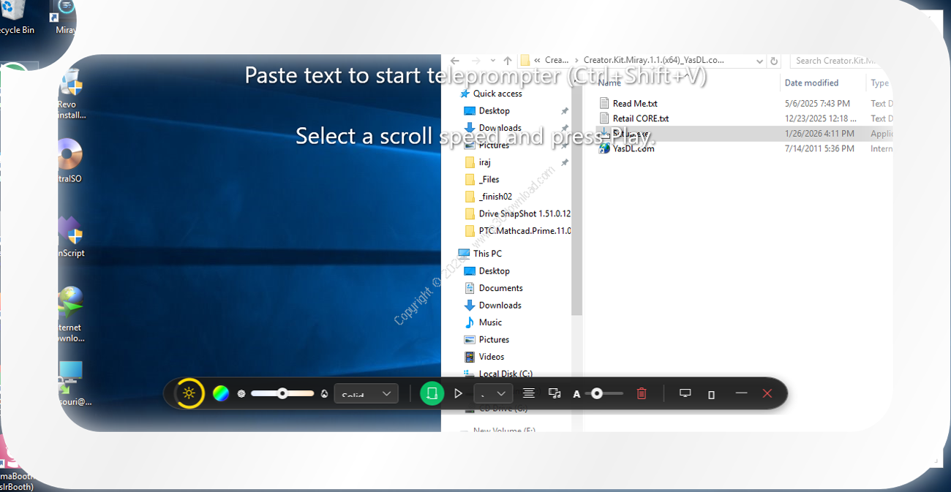The width and height of the screenshot is (951, 492).
Task: Go up one folder level
Action: click(508, 61)
